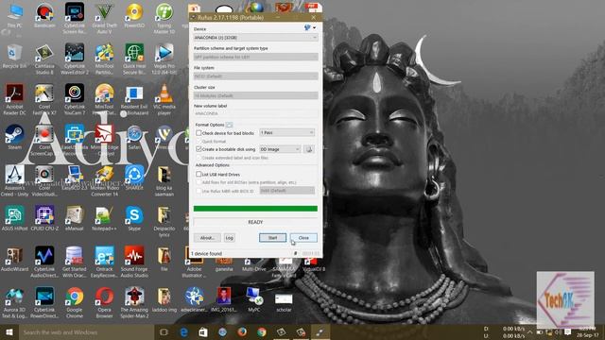The height and width of the screenshot is (340, 605).
Task: Click the Search the web and Windows box
Action: (x=86, y=332)
